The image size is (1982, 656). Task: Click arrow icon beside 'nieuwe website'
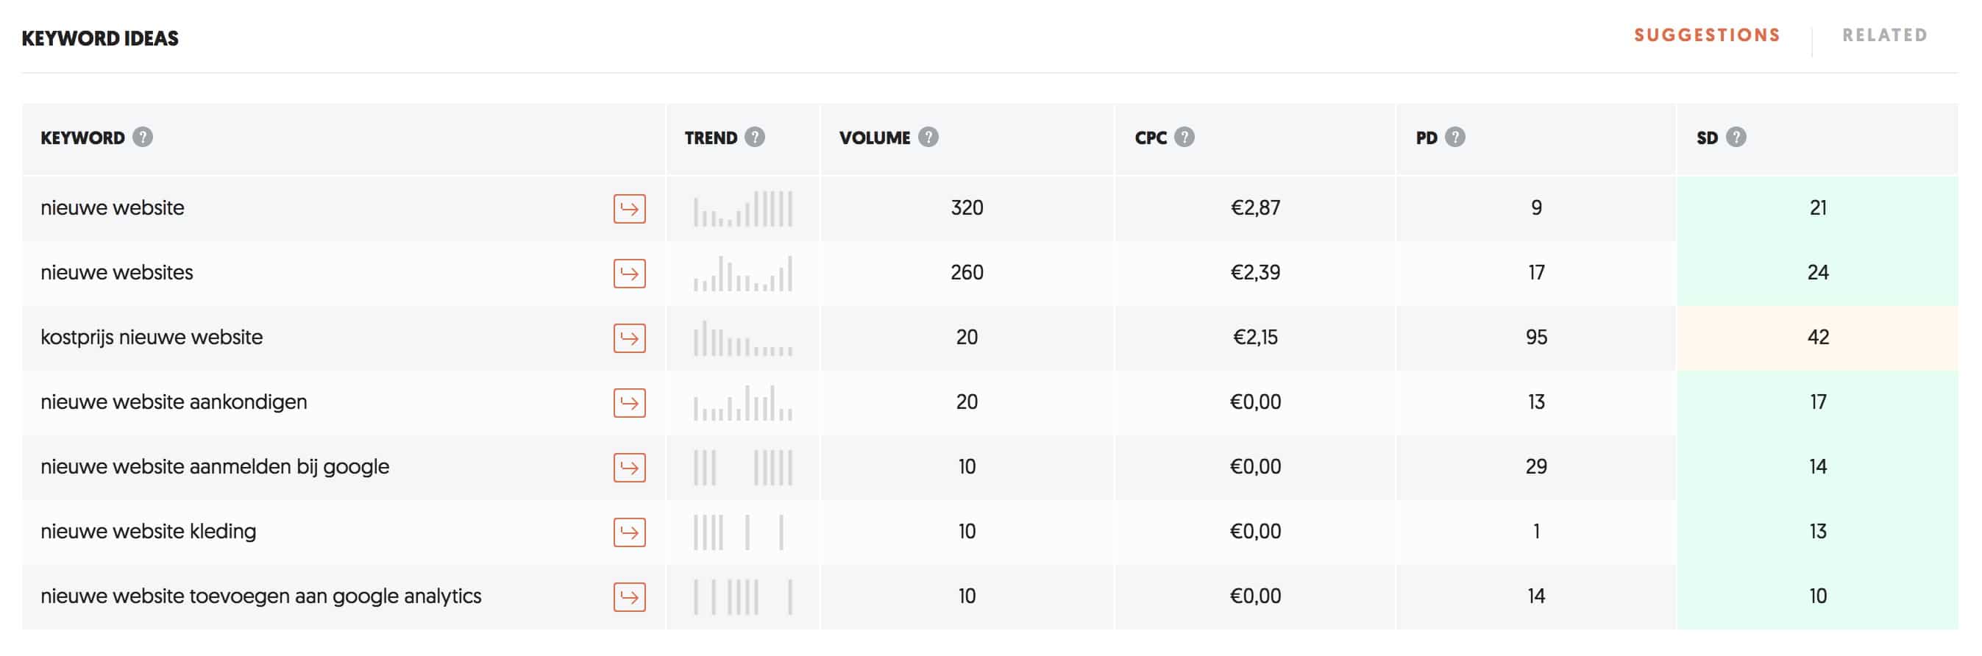tap(629, 208)
